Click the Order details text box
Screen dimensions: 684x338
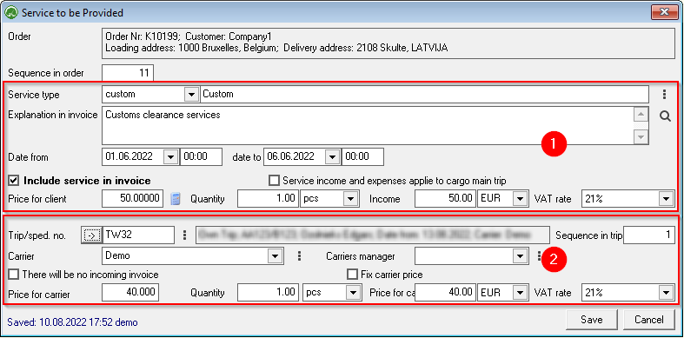point(388,43)
